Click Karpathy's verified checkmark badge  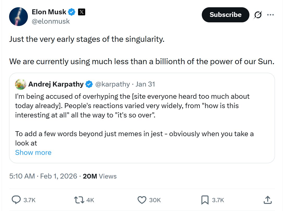[x=89, y=84]
